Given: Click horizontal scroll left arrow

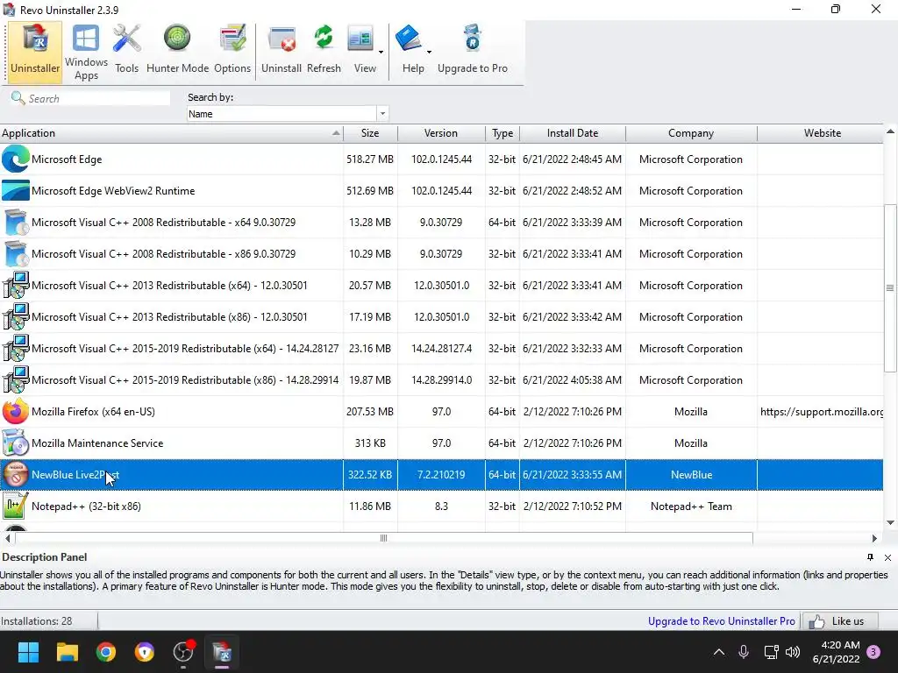Looking at the screenshot, I should (x=7, y=538).
